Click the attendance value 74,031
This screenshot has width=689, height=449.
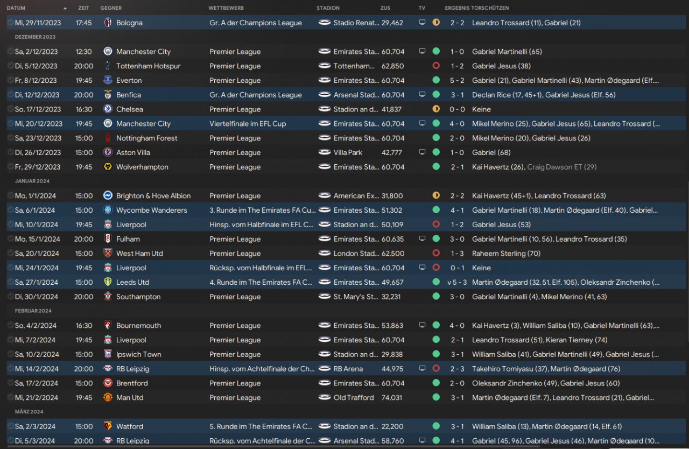pyautogui.click(x=393, y=397)
